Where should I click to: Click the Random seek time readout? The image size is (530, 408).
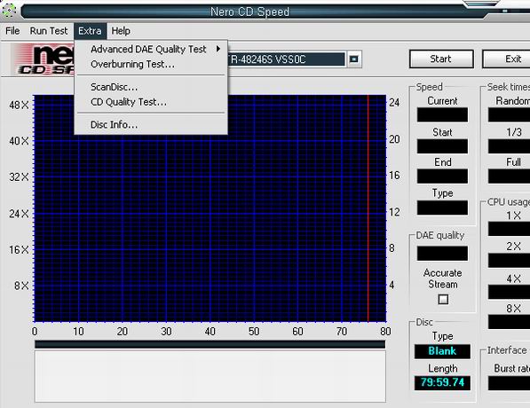[509, 114]
